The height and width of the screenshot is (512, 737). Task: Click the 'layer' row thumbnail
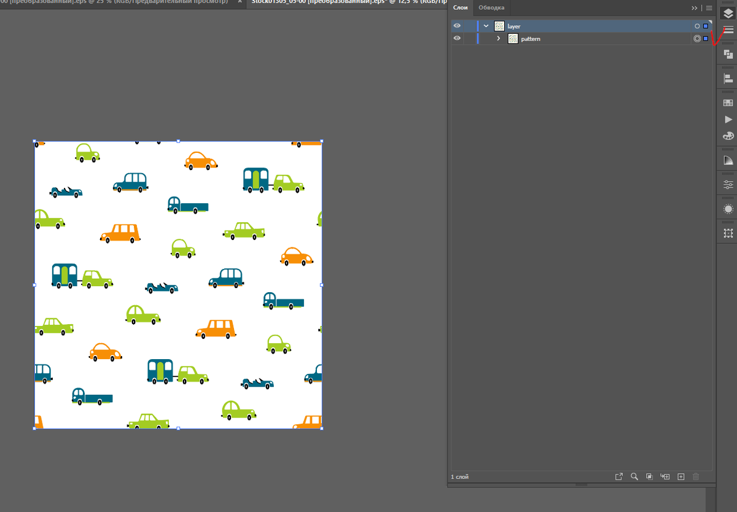tap(499, 26)
